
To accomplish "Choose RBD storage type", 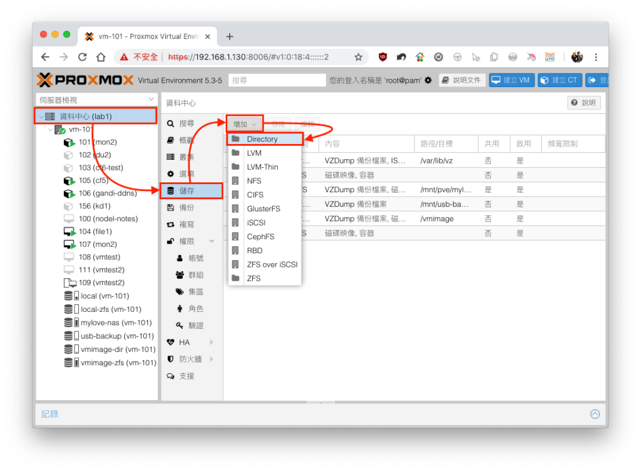I will [265, 251].
